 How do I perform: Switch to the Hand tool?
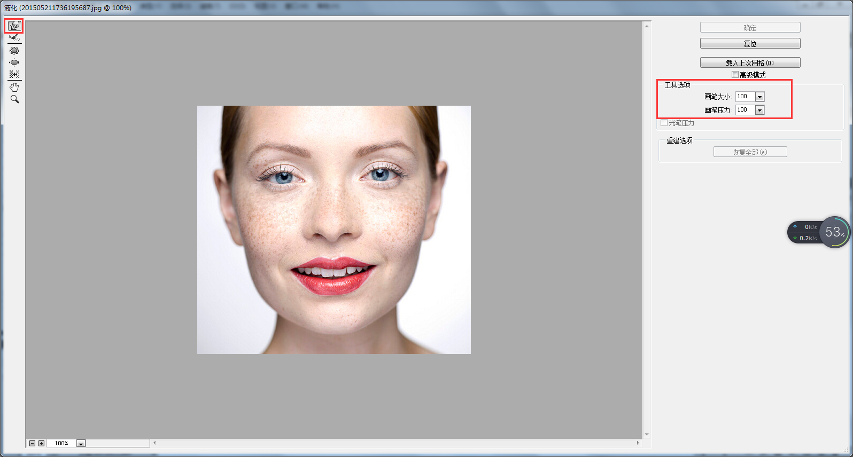coord(14,87)
